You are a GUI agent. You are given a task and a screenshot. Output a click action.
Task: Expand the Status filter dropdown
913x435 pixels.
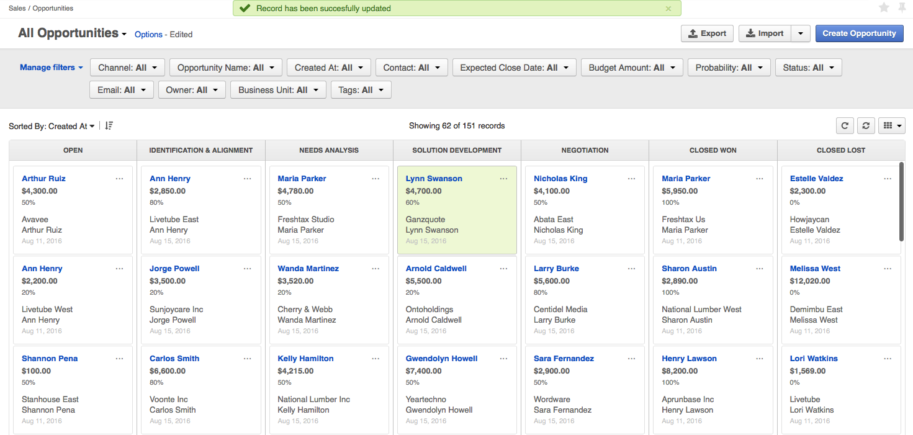(x=809, y=68)
